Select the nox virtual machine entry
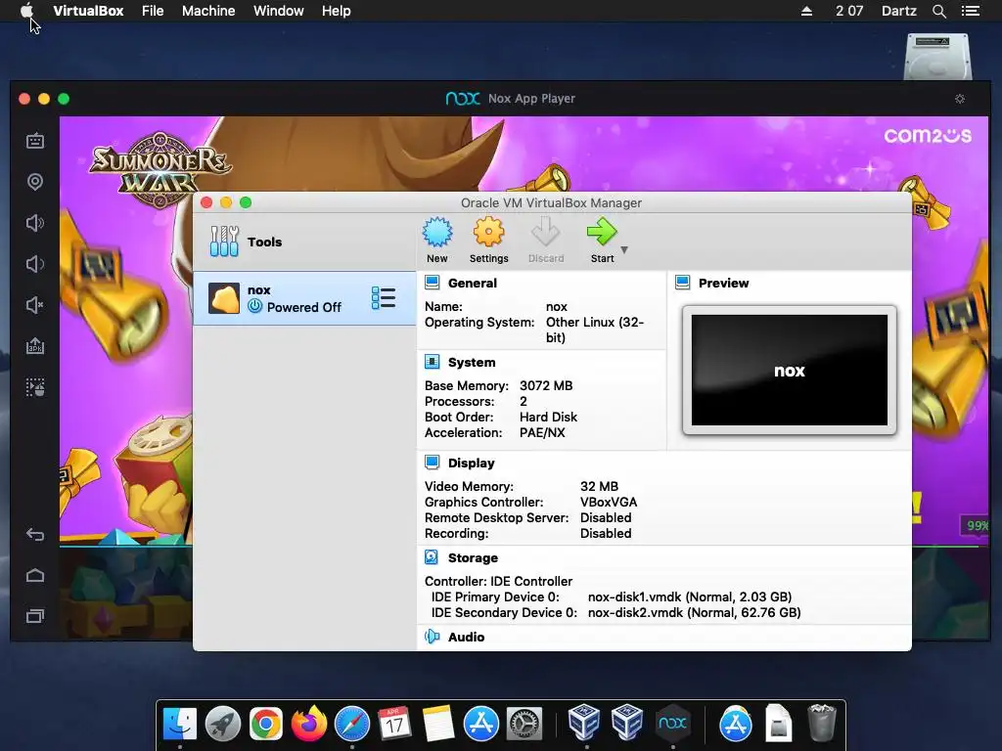This screenshot has width=1002, height=751. (x=304, y=298)
